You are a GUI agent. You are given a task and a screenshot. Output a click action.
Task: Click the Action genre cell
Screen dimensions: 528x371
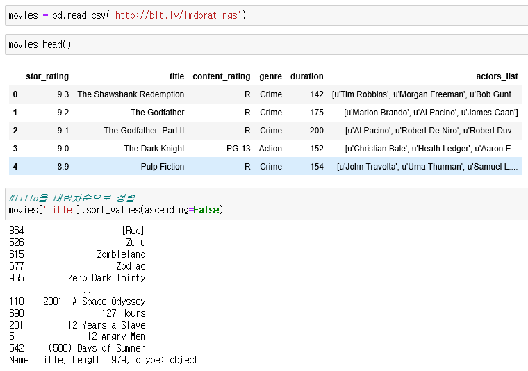[270, 149]
